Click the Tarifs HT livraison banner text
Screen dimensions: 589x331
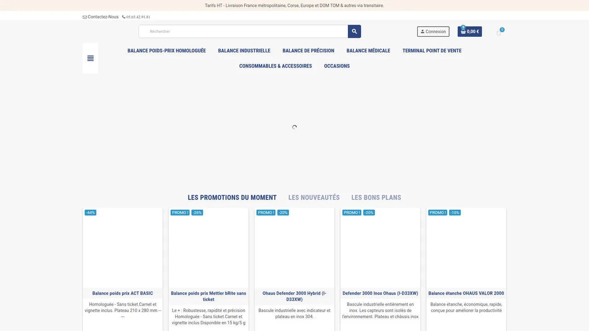tap(294, 6)
